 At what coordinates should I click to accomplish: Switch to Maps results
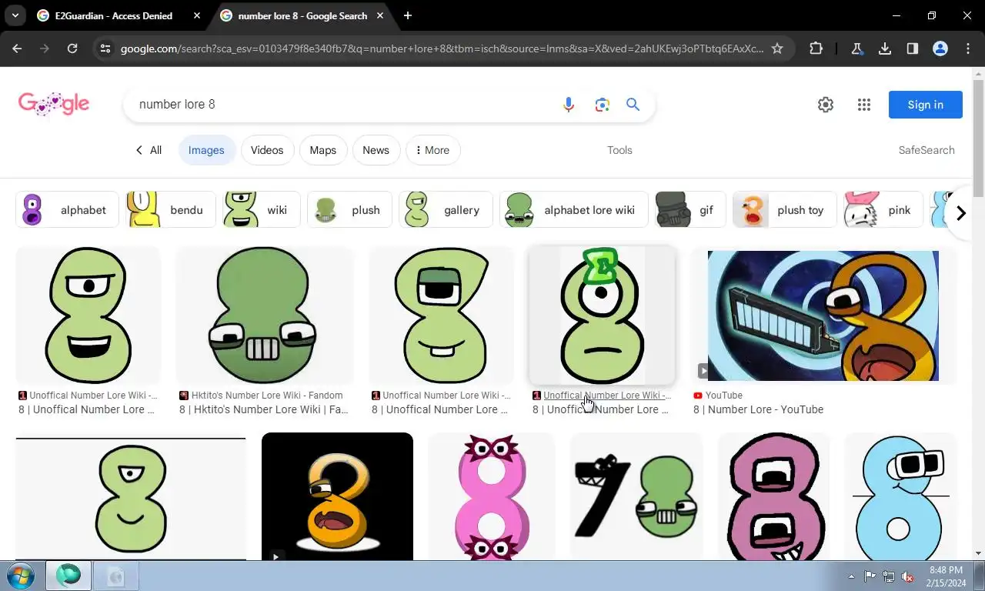click(323, 150)
